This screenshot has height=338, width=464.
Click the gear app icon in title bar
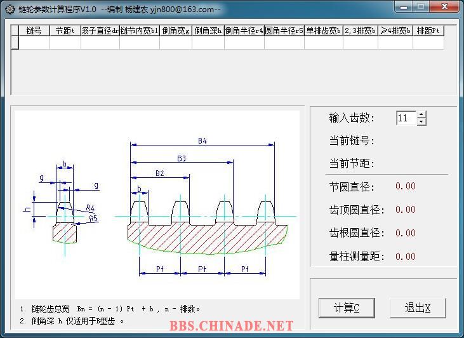click(x=10, y=10)
